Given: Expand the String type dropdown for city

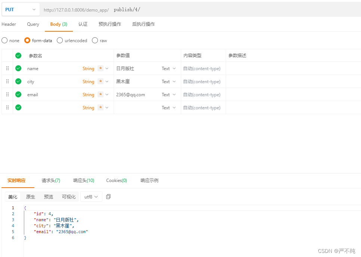Looking at the screenshot, I should [107, 82].
